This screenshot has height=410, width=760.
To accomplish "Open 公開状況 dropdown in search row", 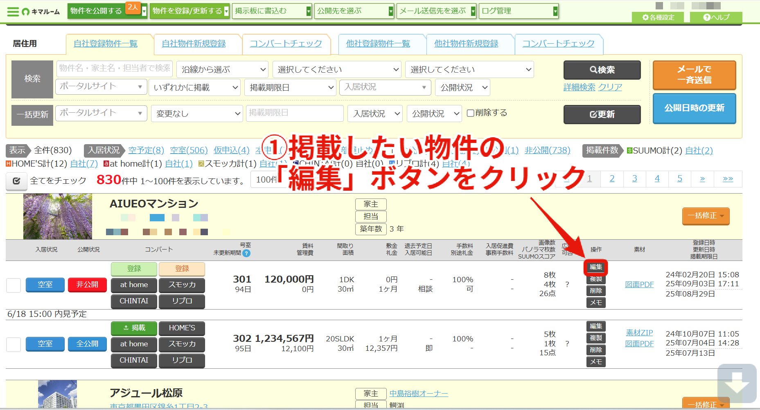I will [463, 87].
